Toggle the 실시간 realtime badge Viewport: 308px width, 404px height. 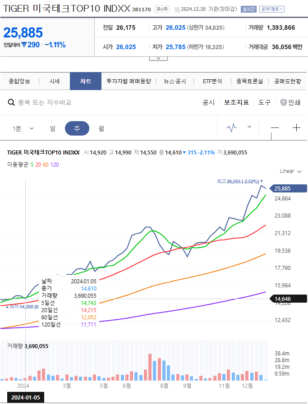248,9
